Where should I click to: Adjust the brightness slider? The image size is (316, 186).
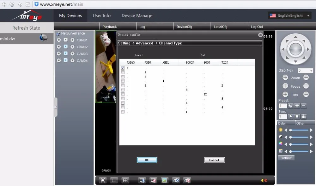(x=299, y=130)
